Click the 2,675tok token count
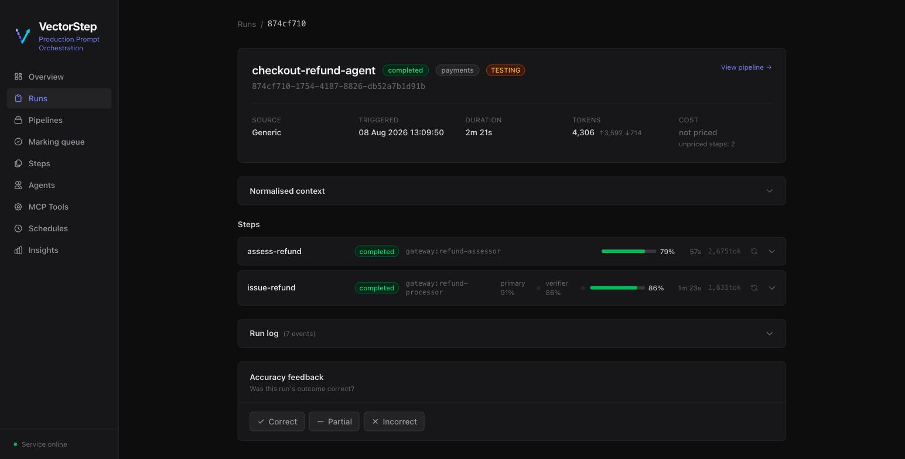The height and width of the screenshot is (459, 905). coord(725,251)
